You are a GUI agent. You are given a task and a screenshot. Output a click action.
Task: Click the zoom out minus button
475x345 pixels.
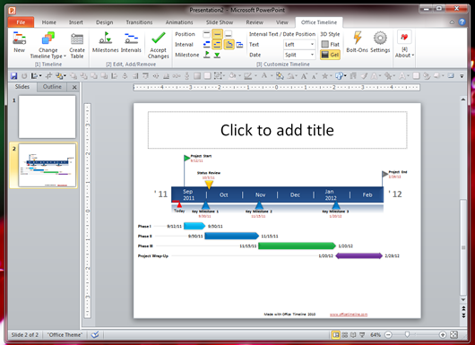388,335
